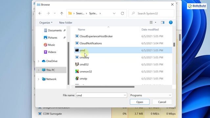Select the Videos folder

pos(52,52)
